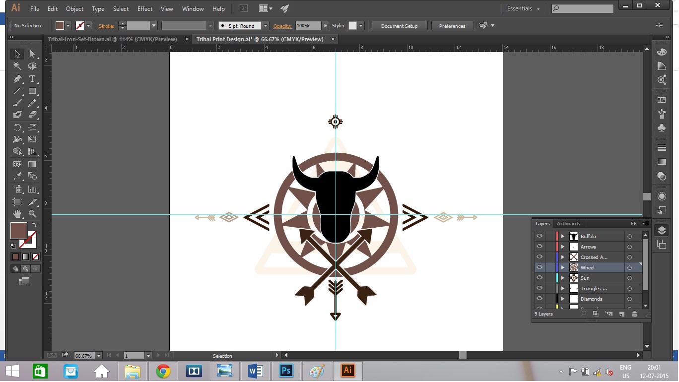Click the Preferences button
The image size is (679, 382).
(x=452, y=26)
